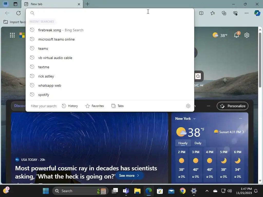
Task: Refresh the page
Action: pyautogui.click(x=18, y=13)
